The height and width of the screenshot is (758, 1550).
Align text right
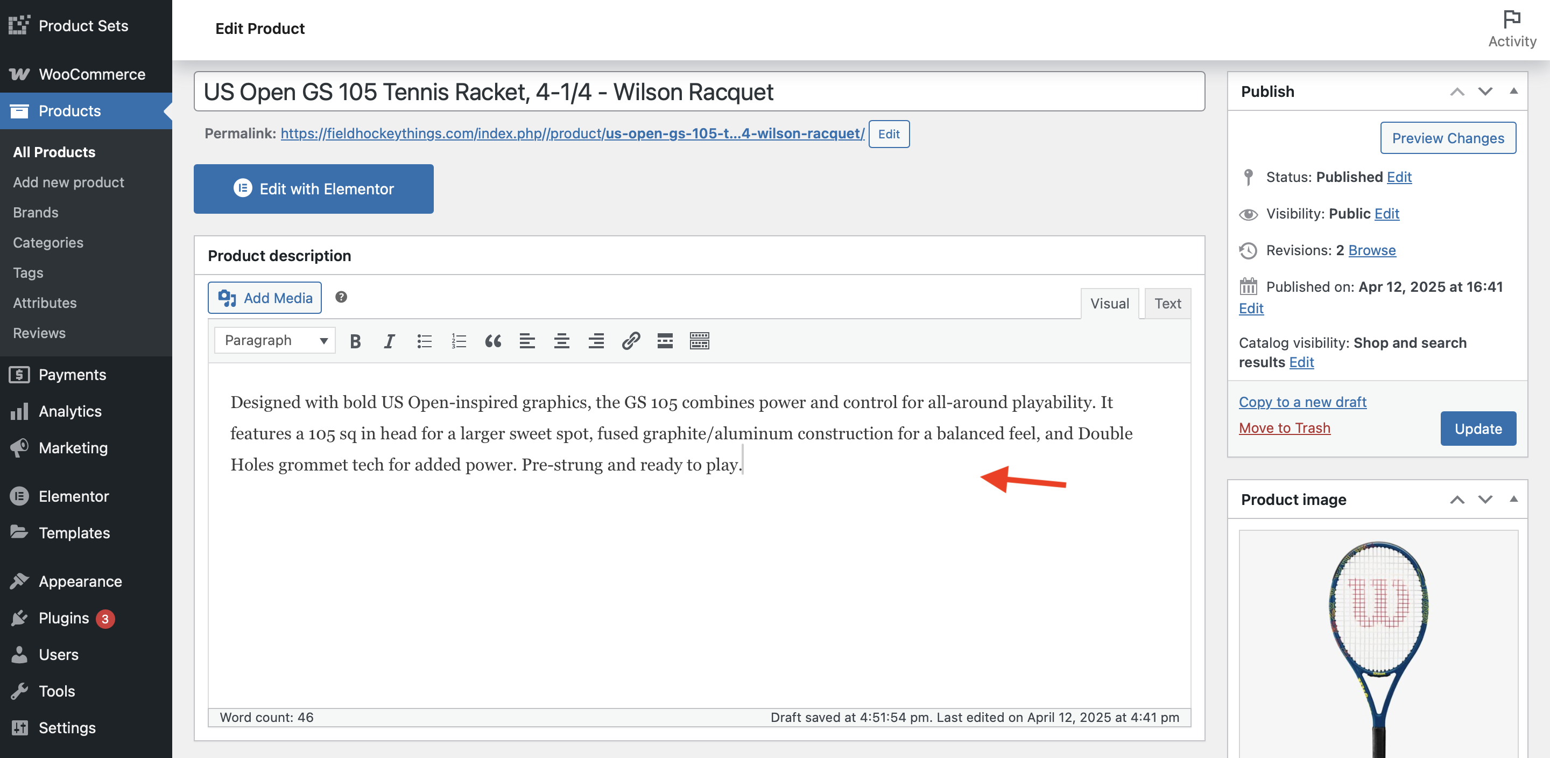click(596, 341)
